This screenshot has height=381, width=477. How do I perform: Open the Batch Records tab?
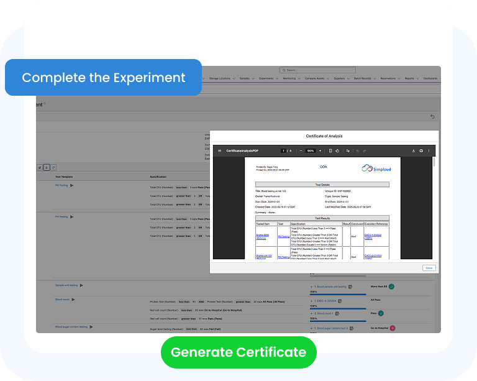pyautogui.click(x=362, y=78)
